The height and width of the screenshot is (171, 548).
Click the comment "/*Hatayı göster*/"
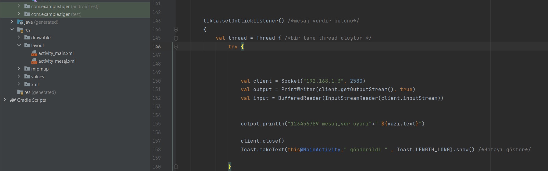[x=505, y=149]
